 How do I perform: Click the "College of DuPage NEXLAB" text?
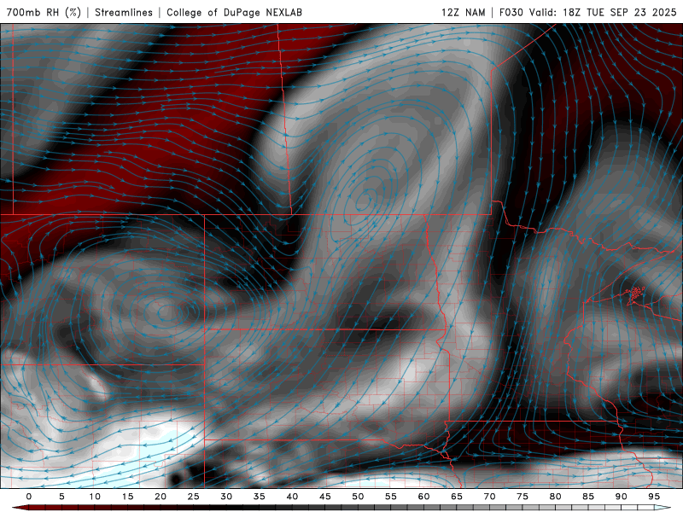point(234,12)
